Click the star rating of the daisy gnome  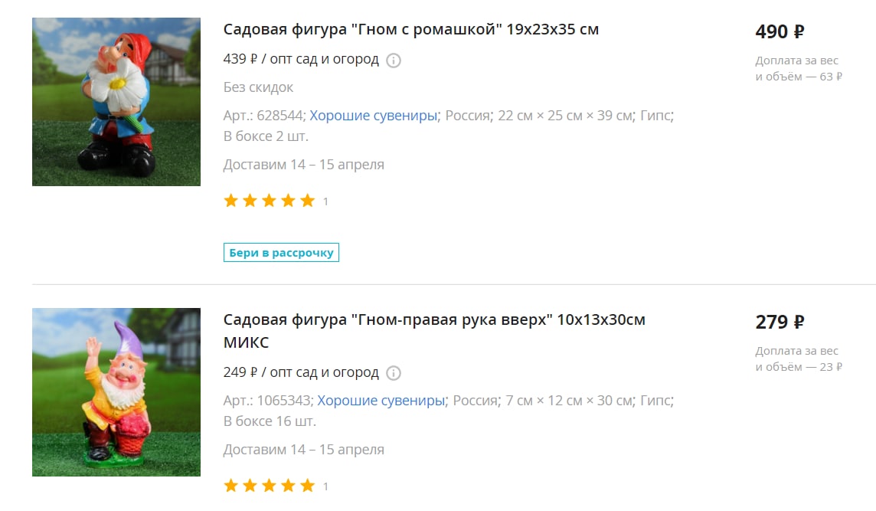(270, 201)
